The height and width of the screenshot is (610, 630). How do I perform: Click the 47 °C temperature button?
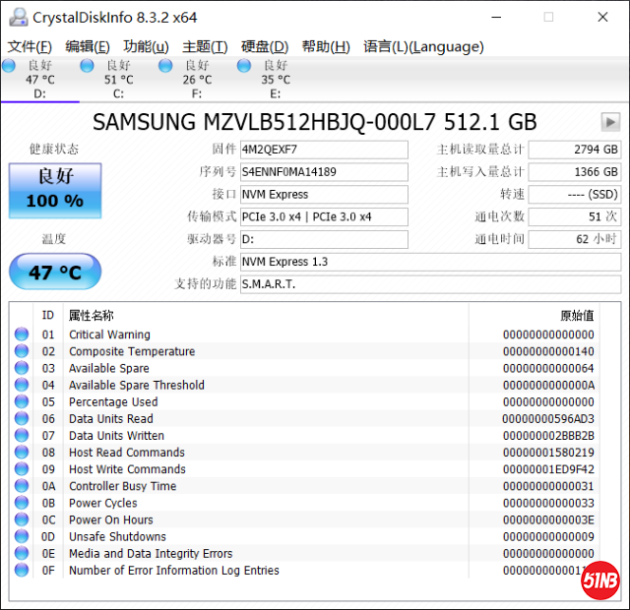point(54,272)
